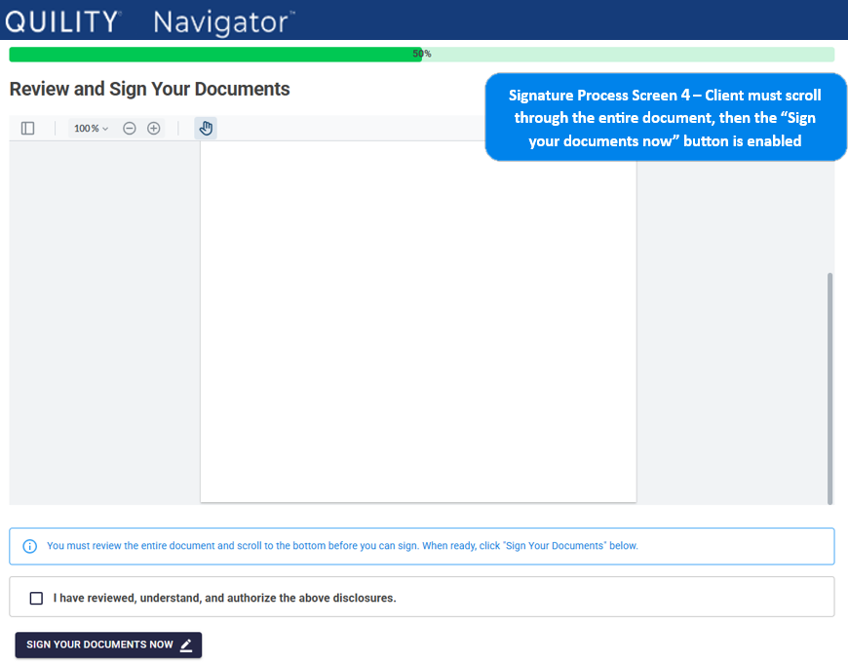Click the QUILITY logo in the header
Screen dimensions: 848x665
coord(62,20)
